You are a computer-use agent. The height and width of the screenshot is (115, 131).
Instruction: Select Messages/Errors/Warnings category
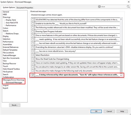coord(14,80)
